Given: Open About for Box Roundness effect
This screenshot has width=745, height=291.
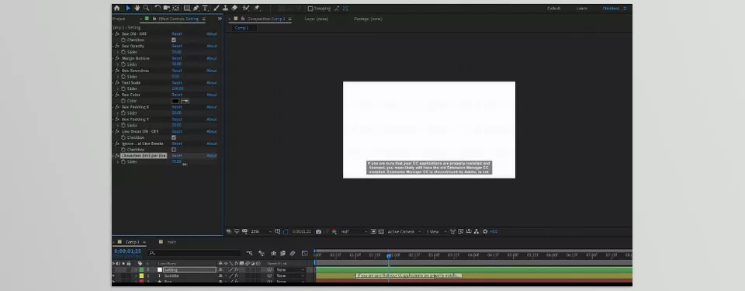Looking at the screenshot, I should click(212, 71).
